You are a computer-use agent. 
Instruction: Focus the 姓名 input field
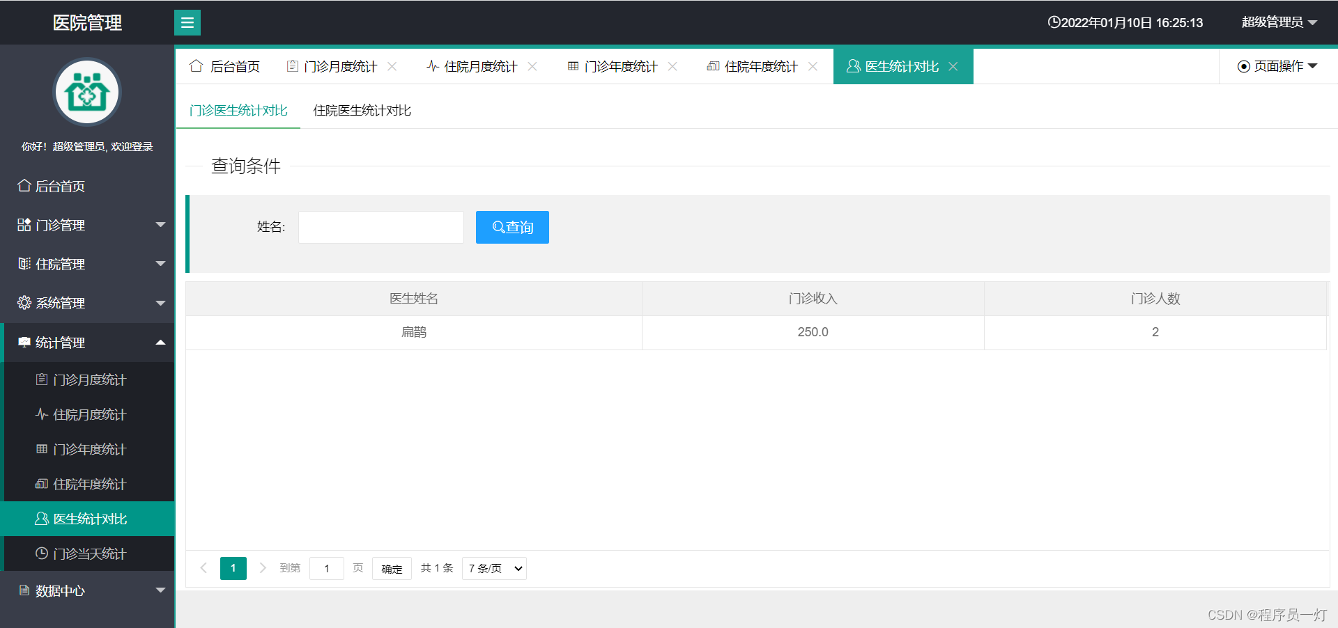tap(381, 227)
